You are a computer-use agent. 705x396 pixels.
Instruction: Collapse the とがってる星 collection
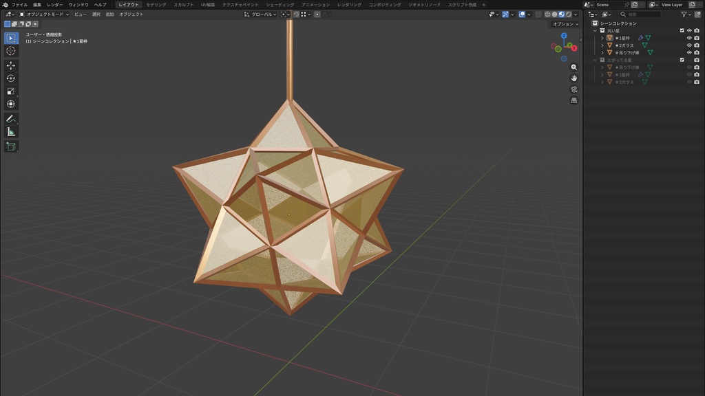596,60
